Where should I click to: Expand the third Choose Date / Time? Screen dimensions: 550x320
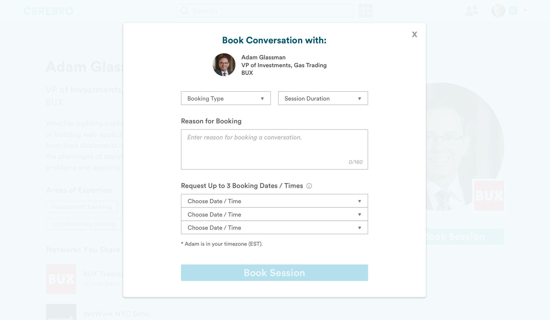[x=274, y=228]
